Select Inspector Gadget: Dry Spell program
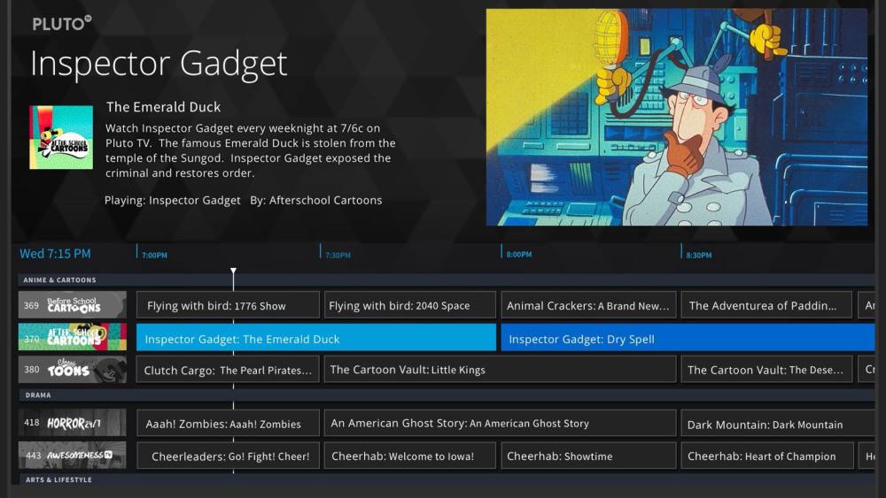This screenshot has height=498, width=886. (x=687, y=338)
